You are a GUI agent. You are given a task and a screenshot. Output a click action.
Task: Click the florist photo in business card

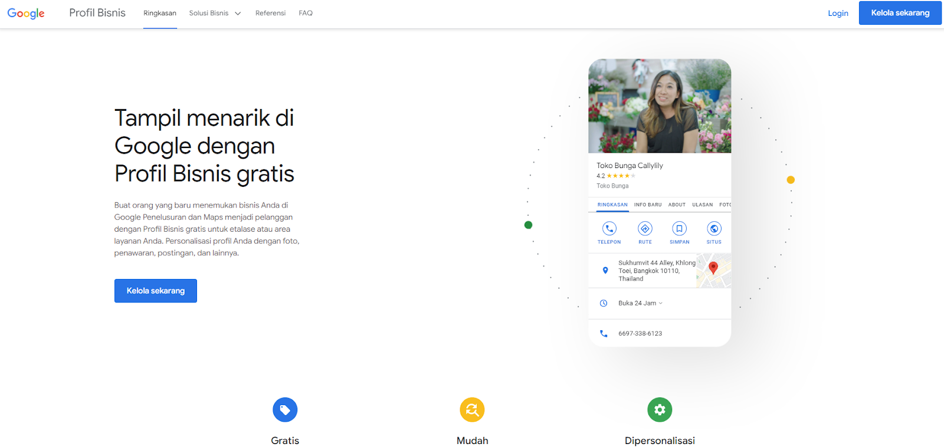[x=660, y=106]
